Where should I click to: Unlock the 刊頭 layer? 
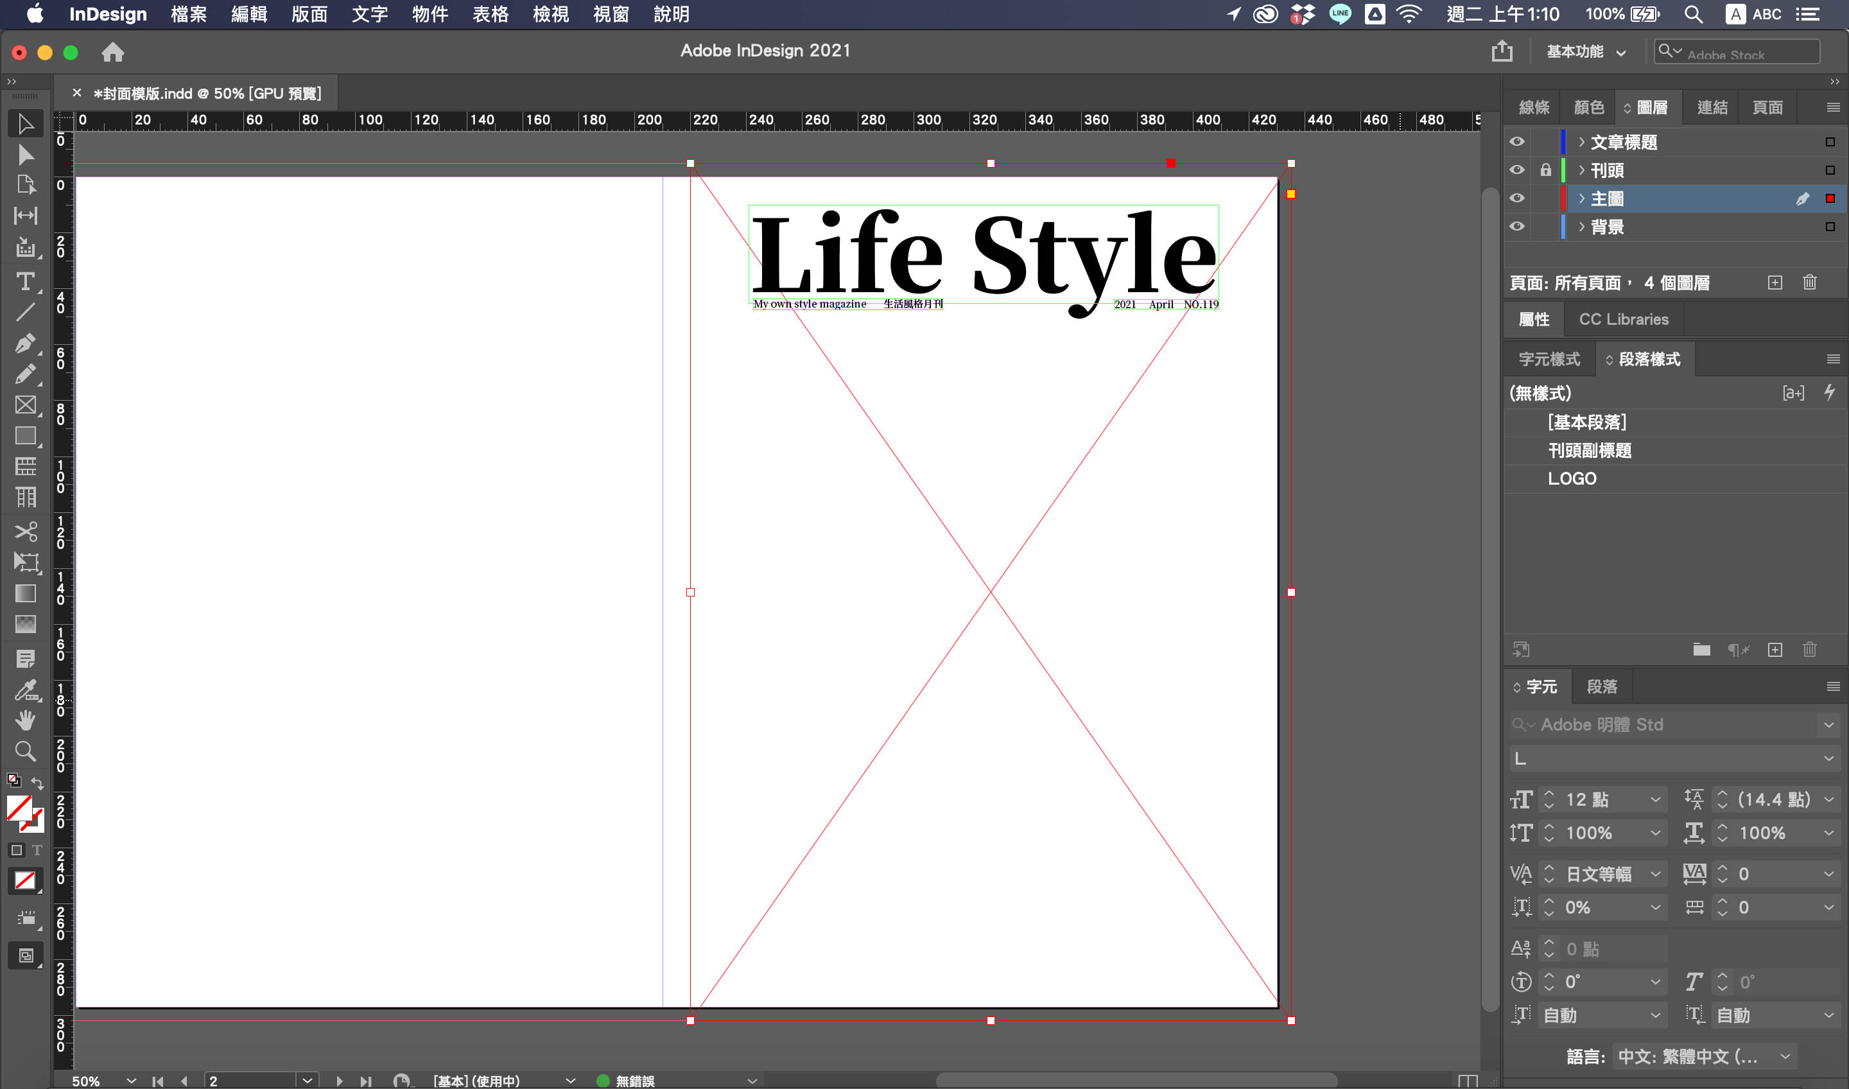point(1545,170)
